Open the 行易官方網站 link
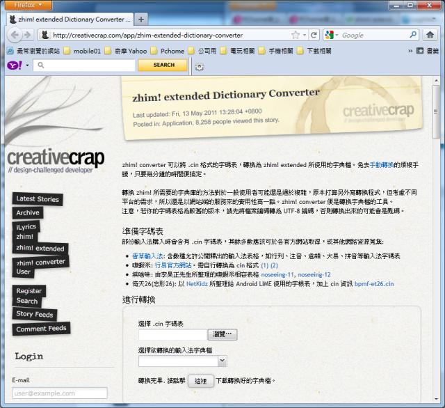 click(x=173, y=265)
